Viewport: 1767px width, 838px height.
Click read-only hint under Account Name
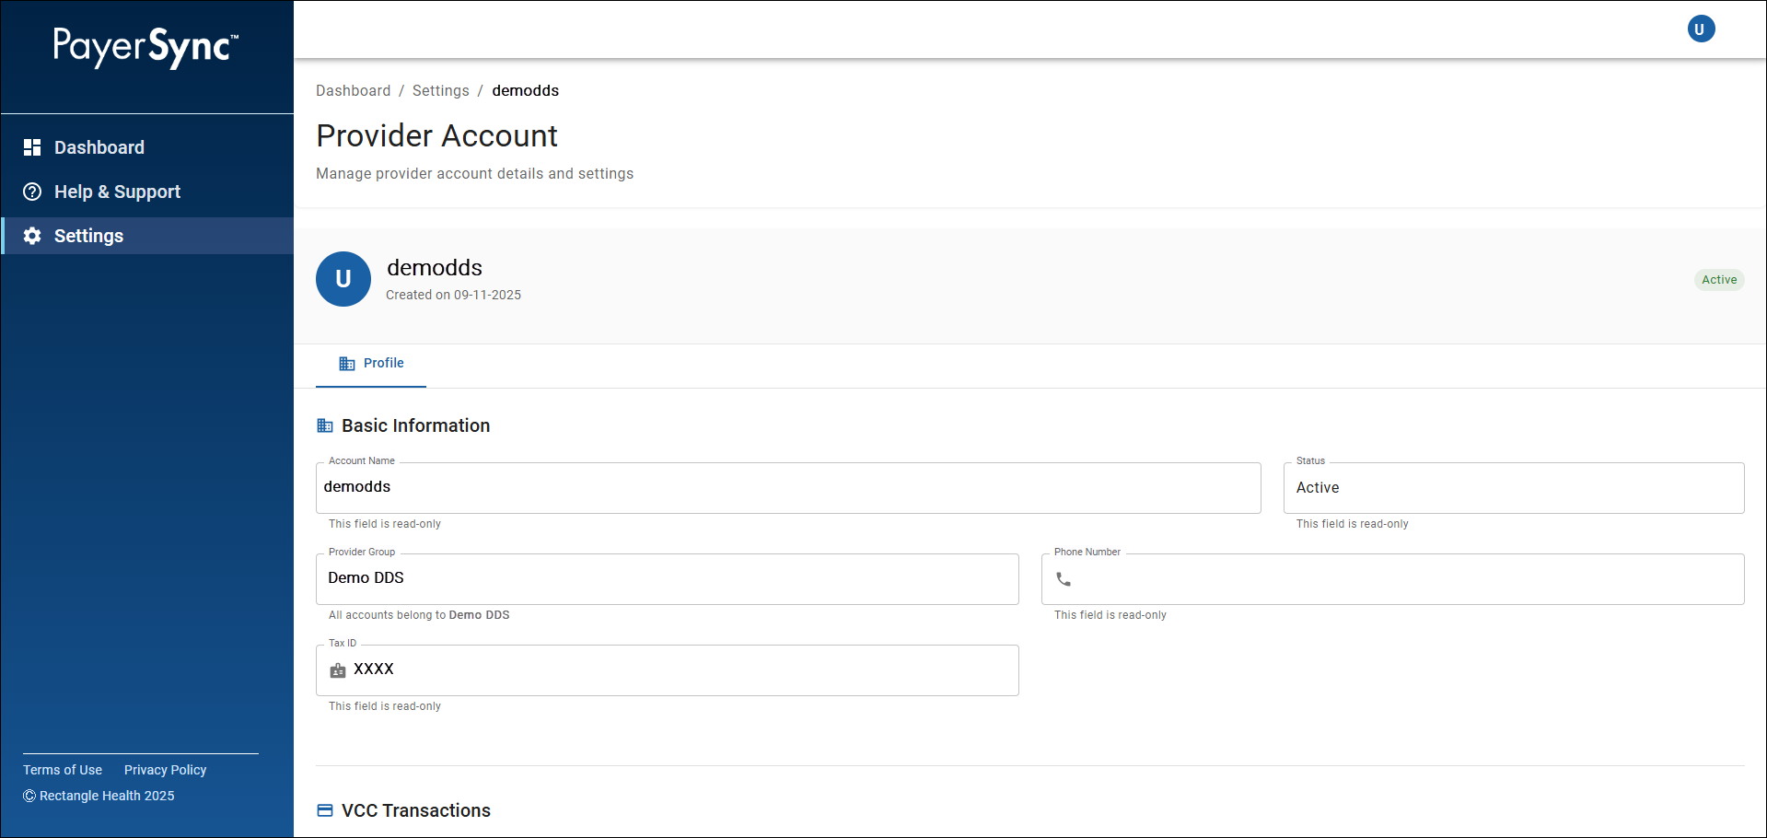coord(385,524)
